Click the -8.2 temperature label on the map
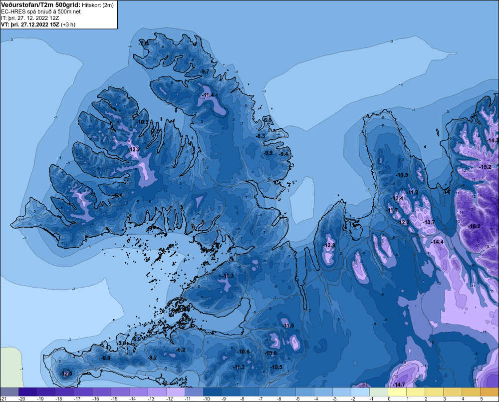 click(152, 358)
